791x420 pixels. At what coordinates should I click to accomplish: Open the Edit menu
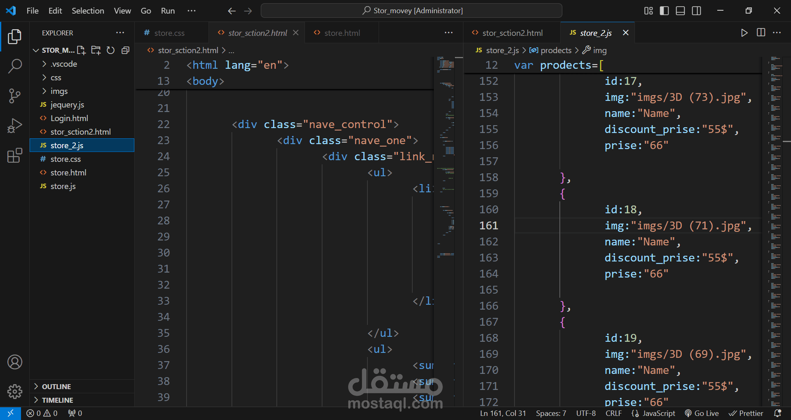click(55, 11)
